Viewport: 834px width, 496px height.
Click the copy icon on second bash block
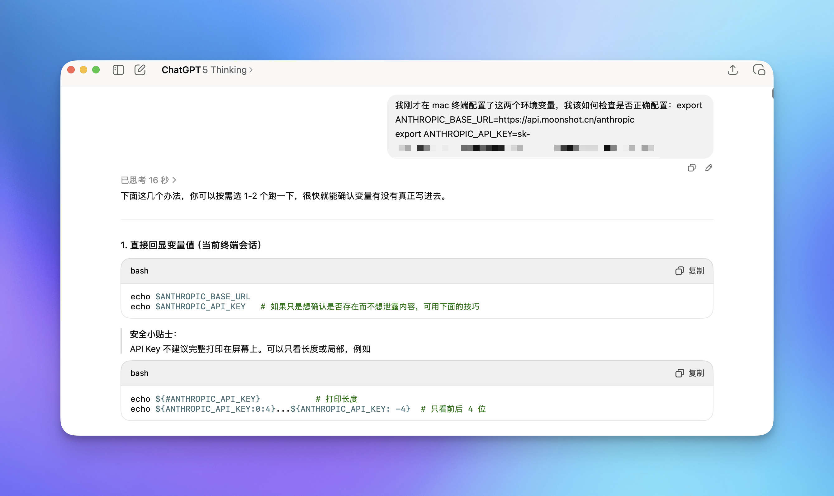(x=680, y=373)
